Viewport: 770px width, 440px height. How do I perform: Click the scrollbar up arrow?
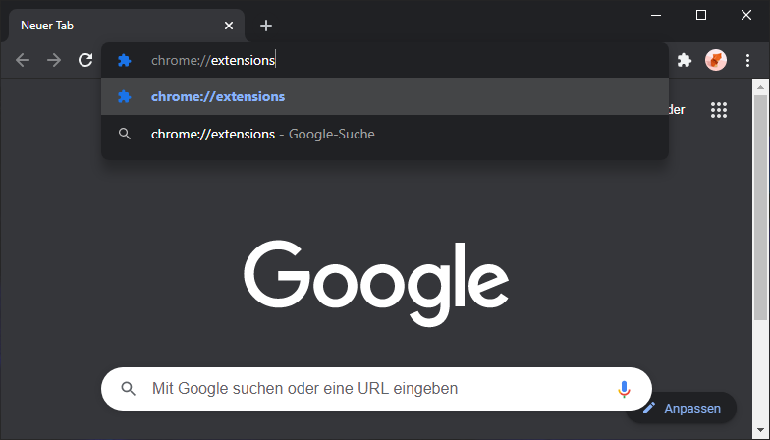[760, 88]
